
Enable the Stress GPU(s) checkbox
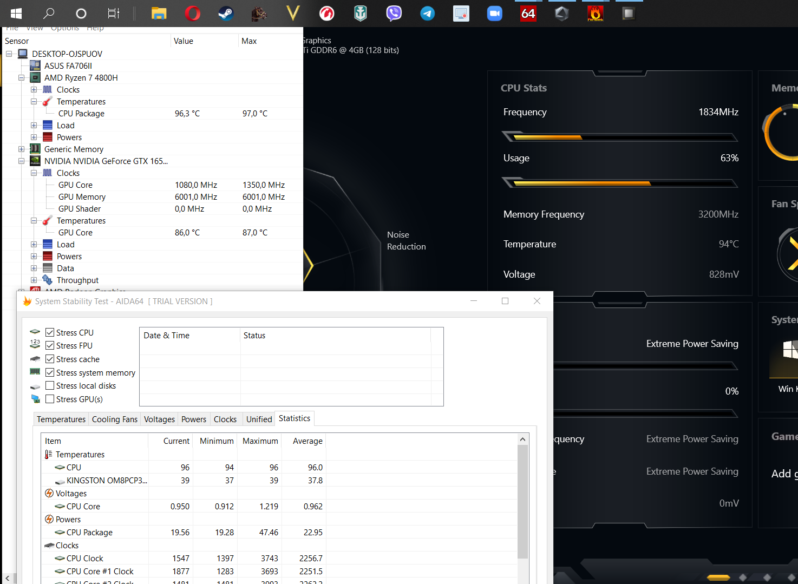[50, 399]
